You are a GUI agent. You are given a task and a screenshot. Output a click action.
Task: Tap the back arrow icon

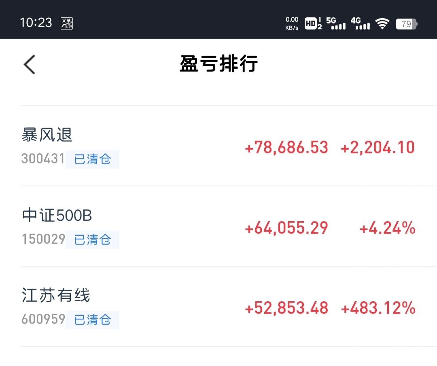pos(30,65)
